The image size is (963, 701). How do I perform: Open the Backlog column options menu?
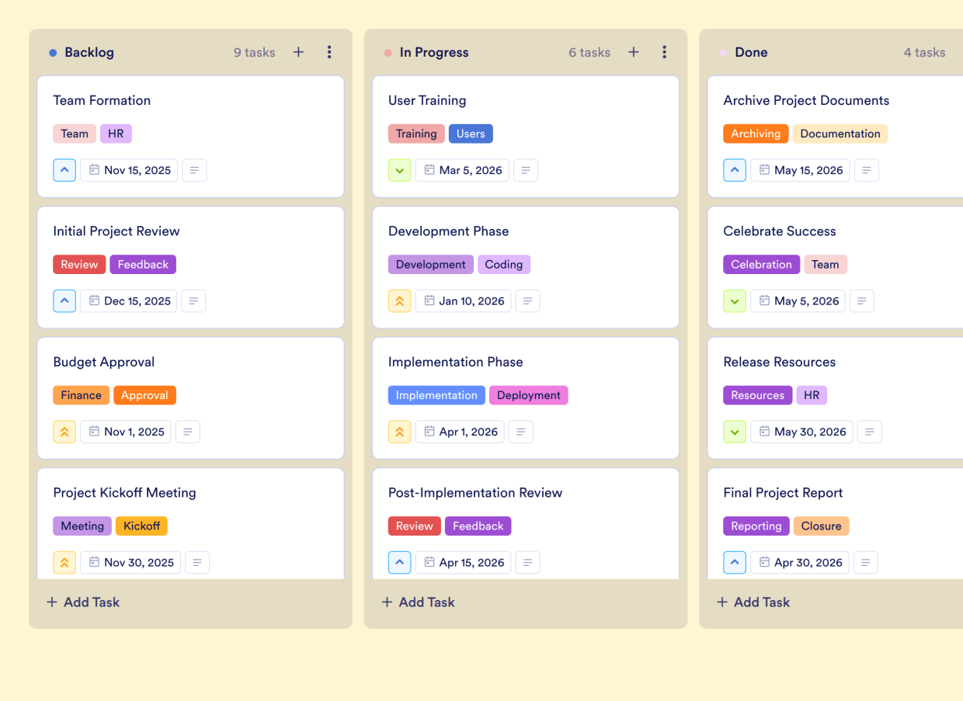[x=329, y=52]
